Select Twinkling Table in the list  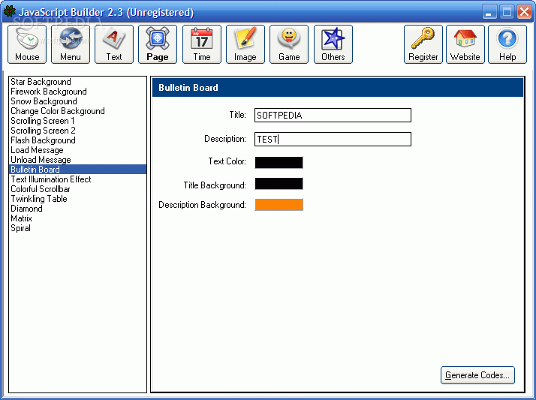77,199
